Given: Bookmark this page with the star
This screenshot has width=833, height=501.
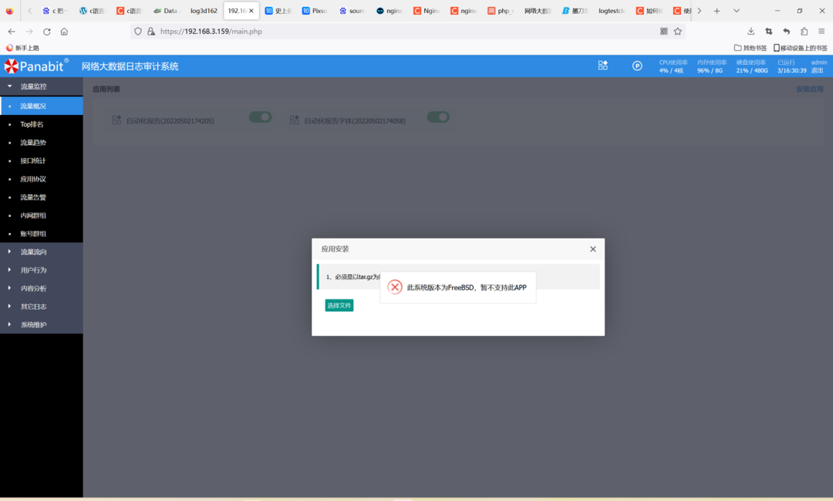Looking at the screenshot, I should pos(678,32).
